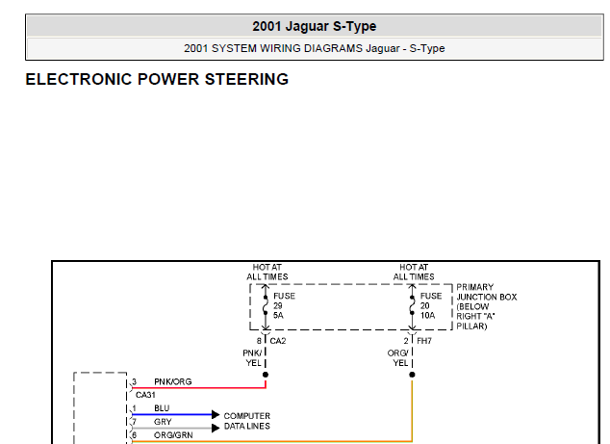Click the 'GRY' wire label
610x444 pixels.
[x=163, y=422]
